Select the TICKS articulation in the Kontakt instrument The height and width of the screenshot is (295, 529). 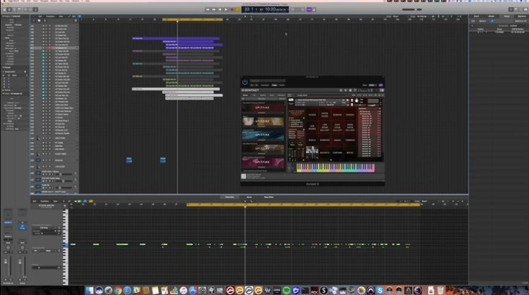312,114
